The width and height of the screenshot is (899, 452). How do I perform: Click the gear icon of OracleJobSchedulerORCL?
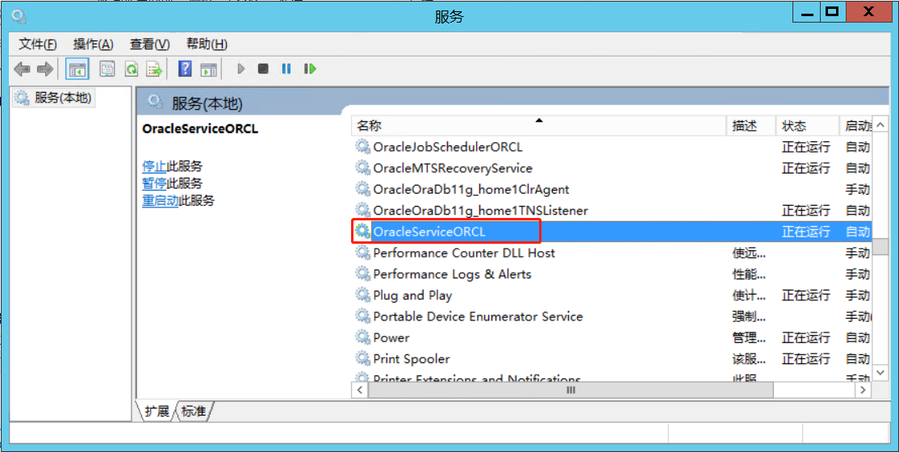click(363, 147)
